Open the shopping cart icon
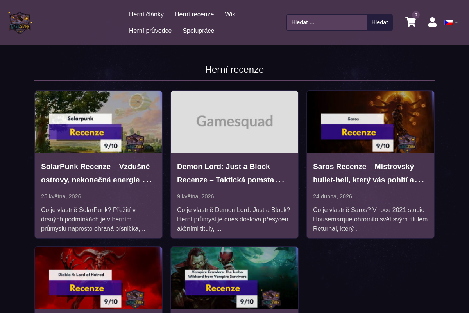 tap(410, 22)
